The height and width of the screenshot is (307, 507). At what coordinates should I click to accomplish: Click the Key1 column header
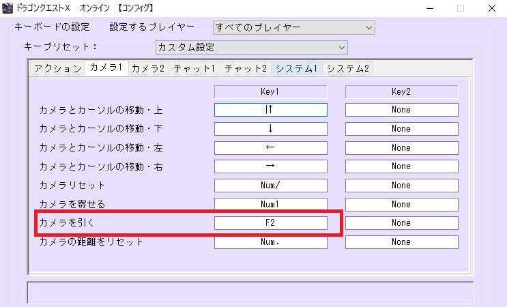click(x=271, y=92)
